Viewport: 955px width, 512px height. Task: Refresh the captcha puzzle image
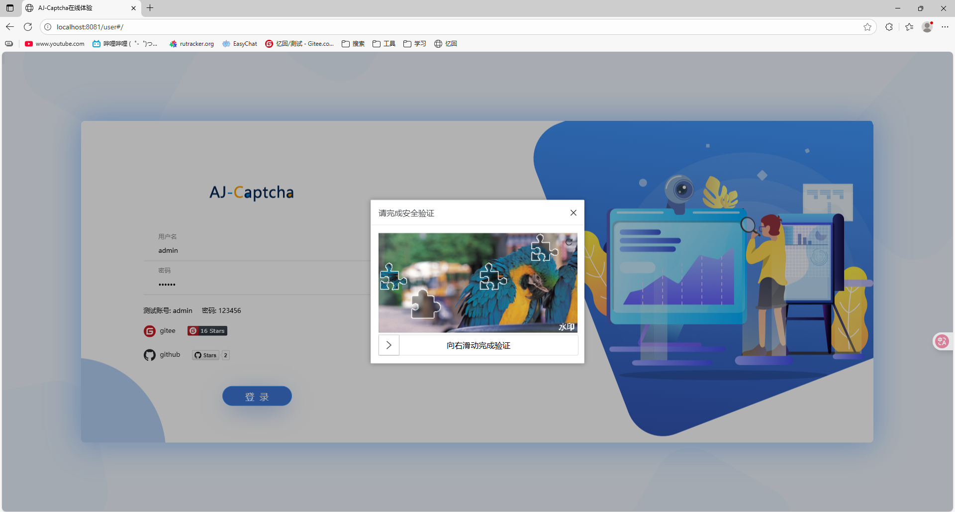(x=569, y=242)
